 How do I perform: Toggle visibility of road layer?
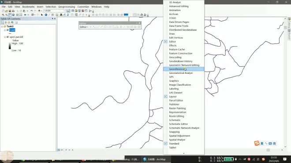tap(7, 30)
